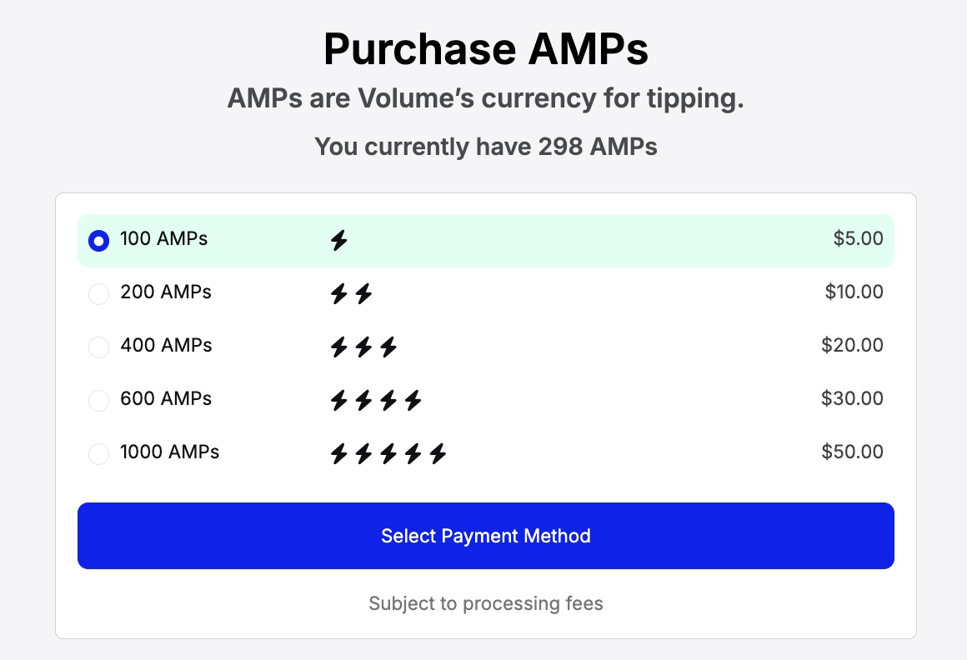This screenshot has height=660, width=967.
Task: Click the $30.00 price
Action: click(852, 398)
